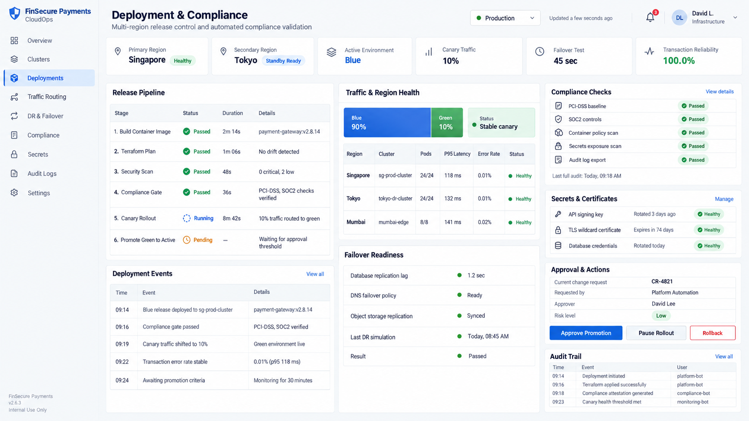Click the Canary Traffic bar chart icon
The image size is (749, 421).
429,52
